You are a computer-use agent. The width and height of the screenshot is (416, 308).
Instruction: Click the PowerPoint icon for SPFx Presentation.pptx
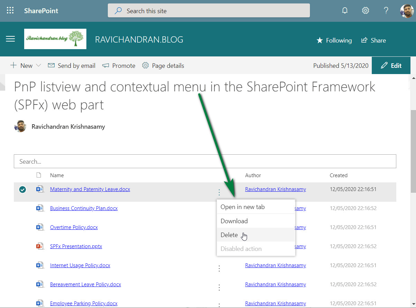point(40,246)
